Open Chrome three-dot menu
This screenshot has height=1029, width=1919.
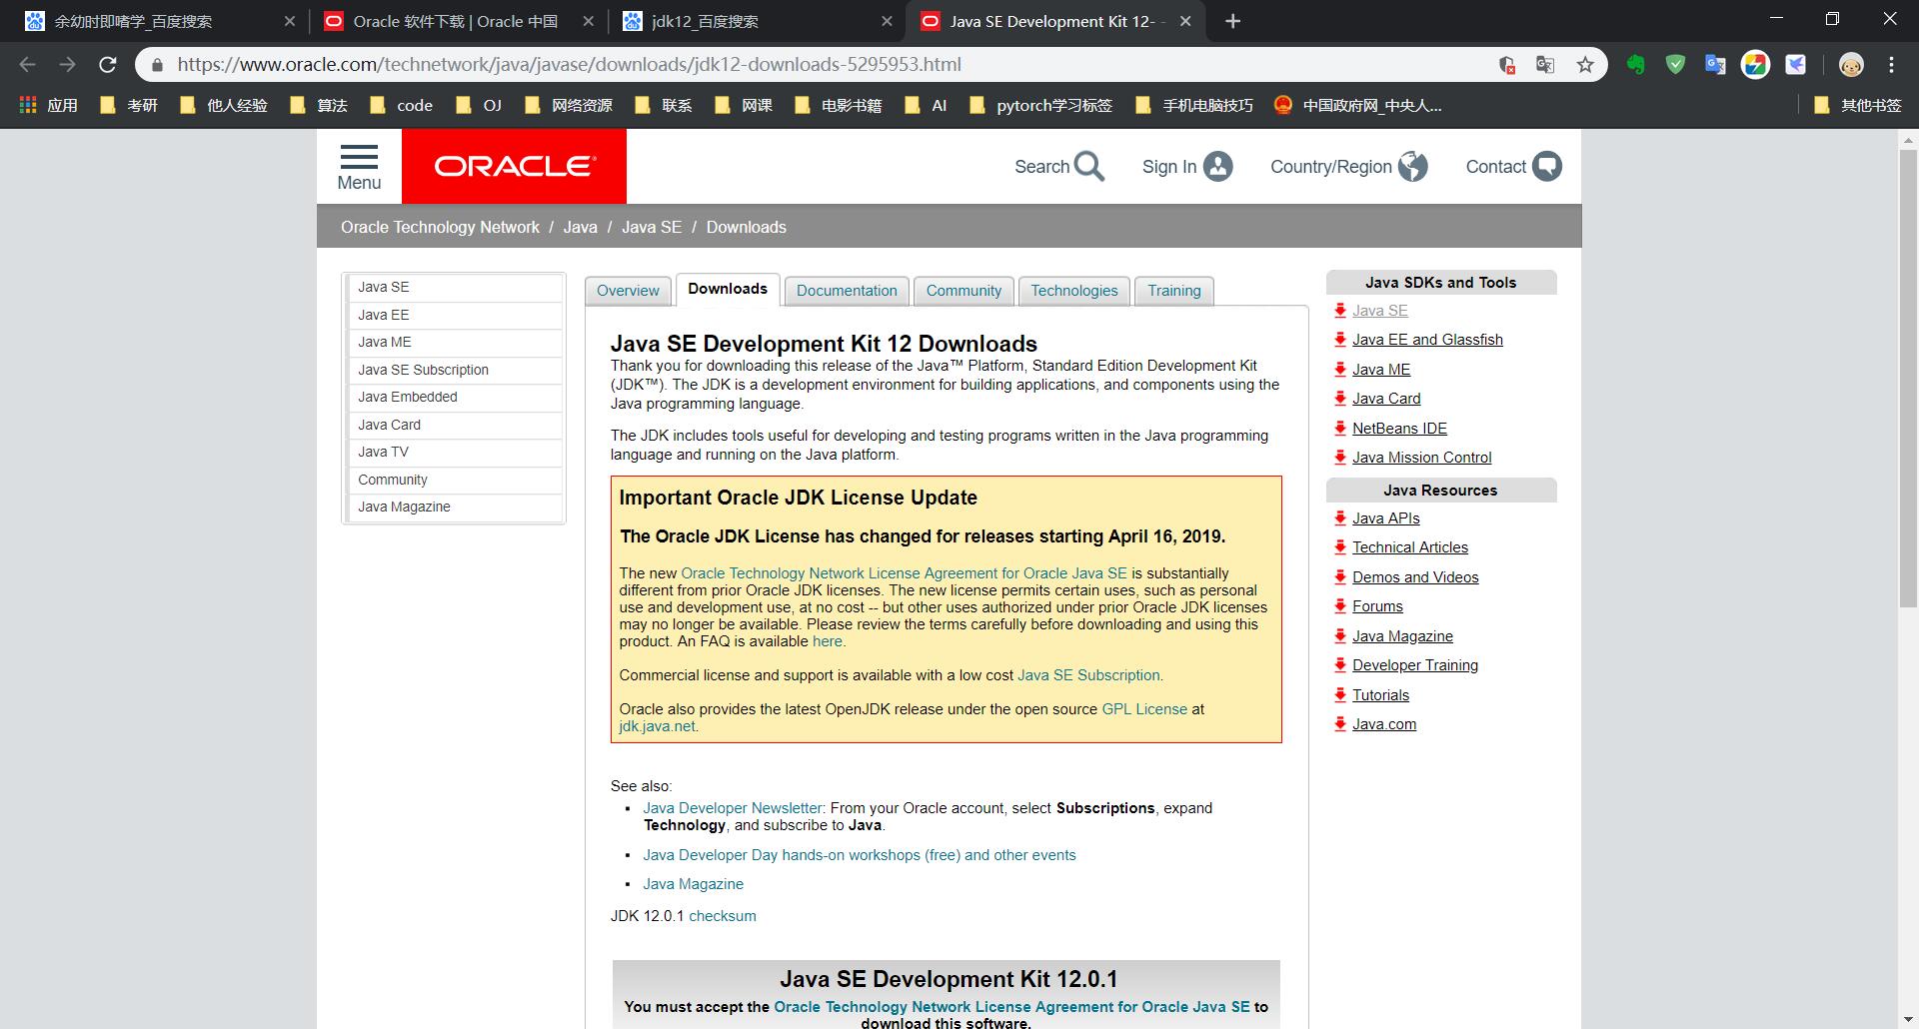click(1891, 65)
